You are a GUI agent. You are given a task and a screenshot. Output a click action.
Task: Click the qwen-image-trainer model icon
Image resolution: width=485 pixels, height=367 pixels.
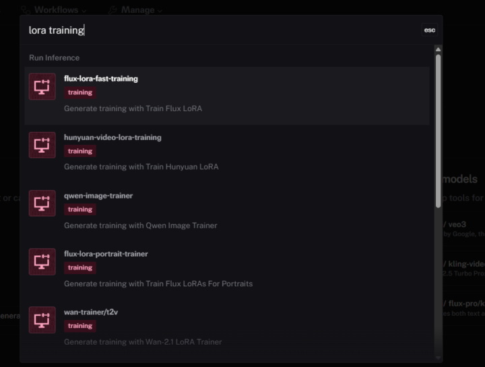click(42, 203)
